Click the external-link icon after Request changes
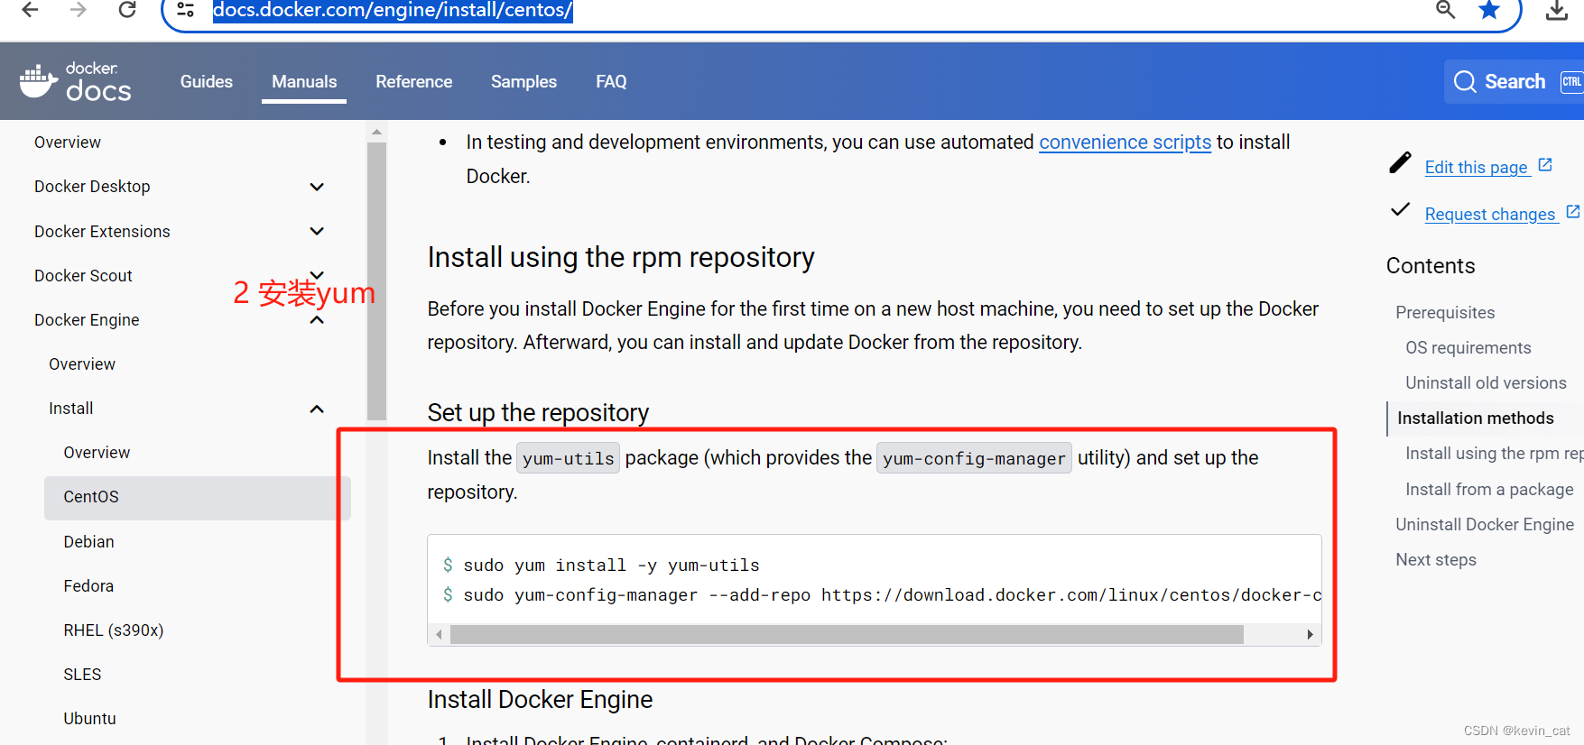This screenshot has width=1584, height=745. point(1573,211)
